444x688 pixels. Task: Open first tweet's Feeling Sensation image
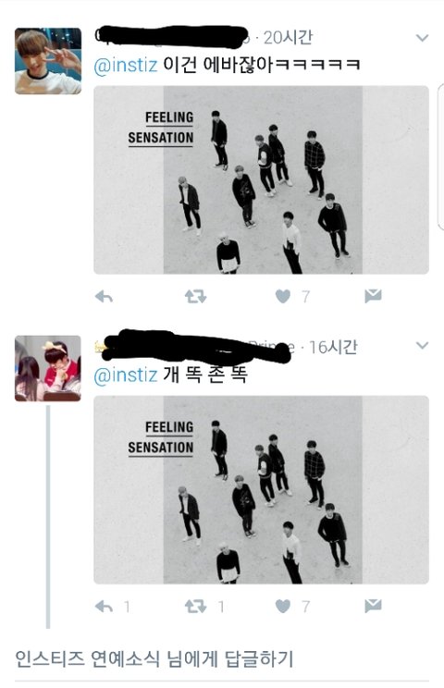click(262, 180)
